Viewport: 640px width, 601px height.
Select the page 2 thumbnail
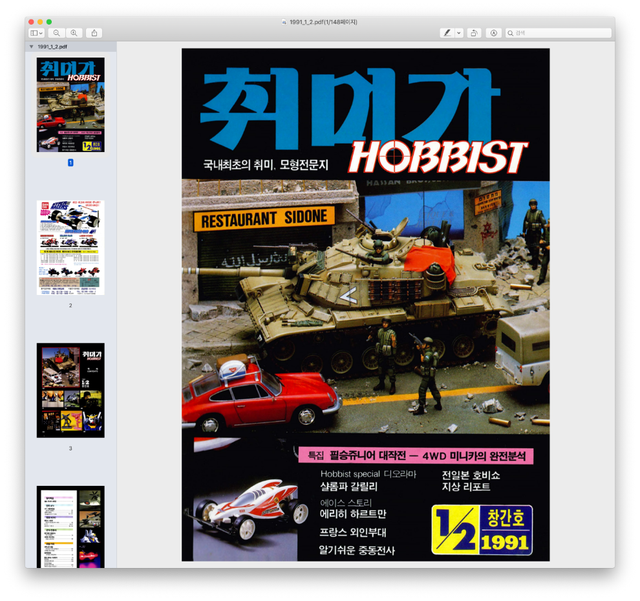click(70, 247)
